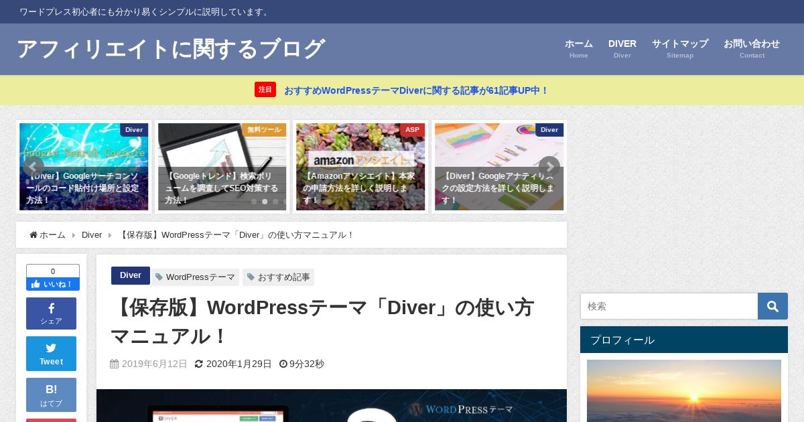
Task: Click the search magnifier button
Action: click(x=773, y=306)
